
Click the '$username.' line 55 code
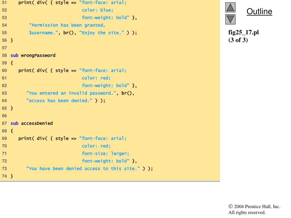click(83, 33)
